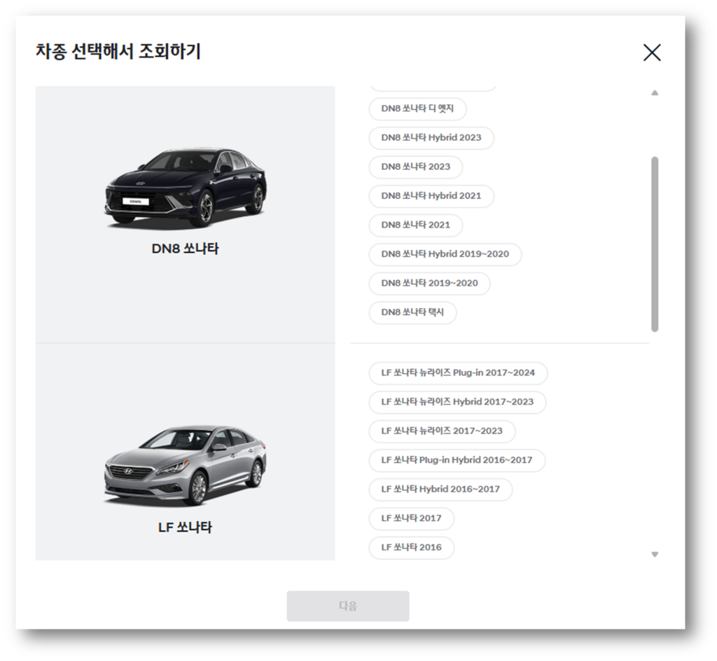Choose DN8 쏘나타 Hybrid 2023 trim
The height and width of the screenshot is (661, 717).
click(x=431, y=138)
